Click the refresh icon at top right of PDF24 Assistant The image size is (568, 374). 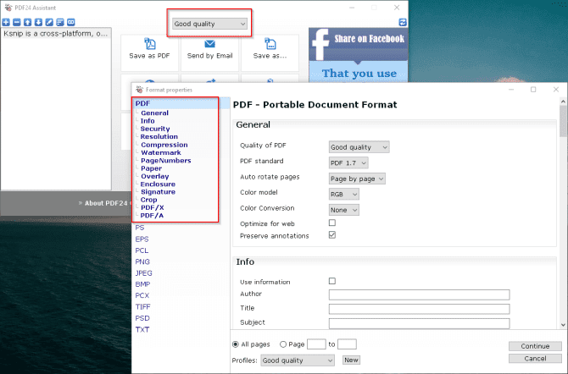403,22
